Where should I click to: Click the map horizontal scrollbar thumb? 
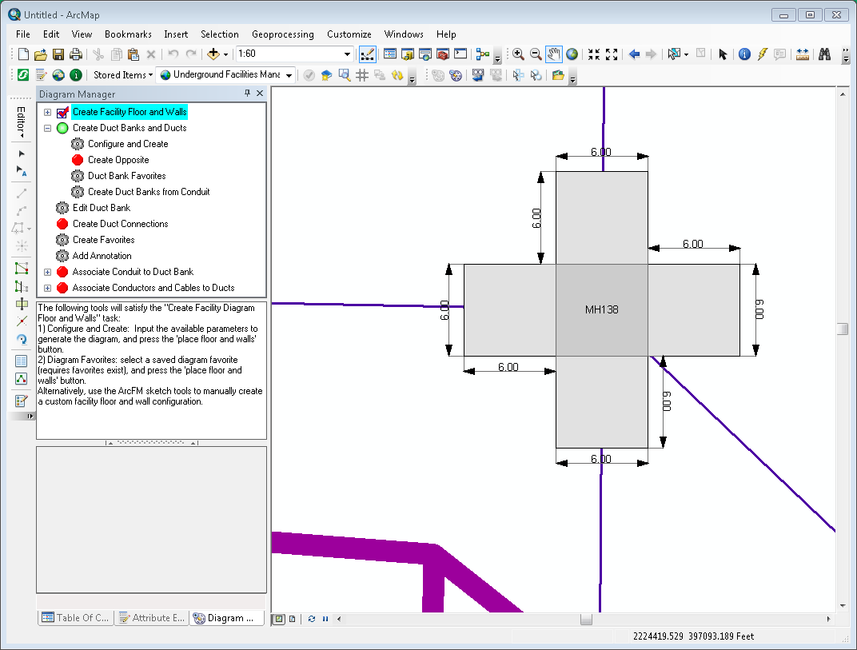point(586,619)
